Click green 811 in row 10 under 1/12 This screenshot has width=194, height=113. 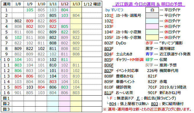pos(64,60)
